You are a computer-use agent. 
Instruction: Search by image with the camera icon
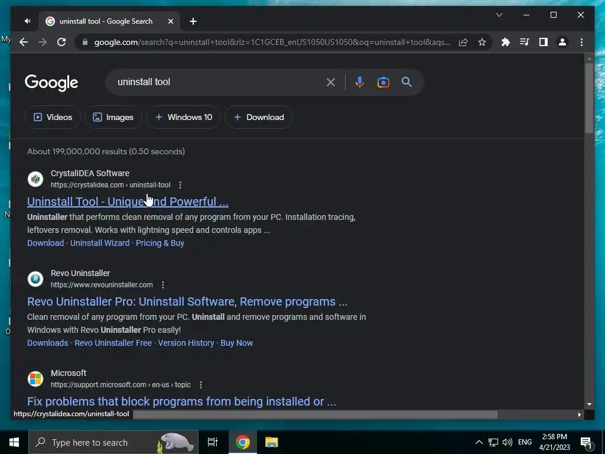click(x=383, y=82)
